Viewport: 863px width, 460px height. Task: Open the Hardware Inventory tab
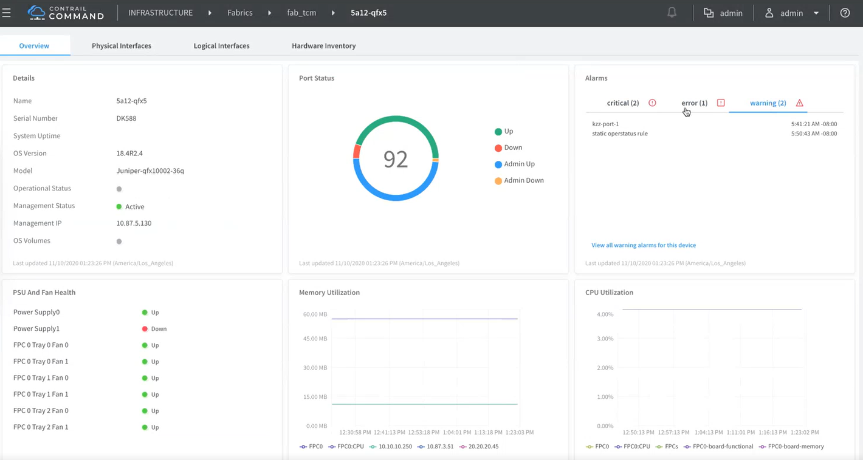pos(324,46)
